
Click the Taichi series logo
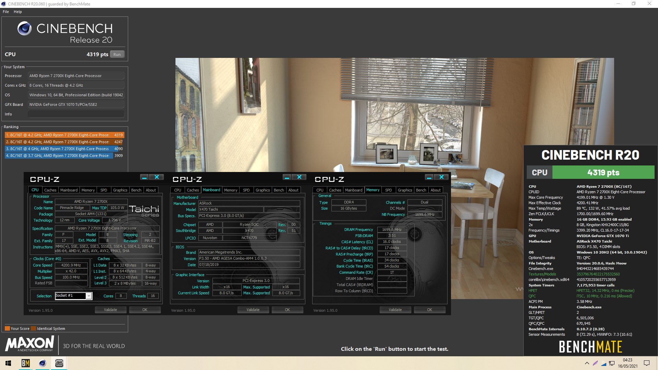pyautogui.click(x=144, y=211)
